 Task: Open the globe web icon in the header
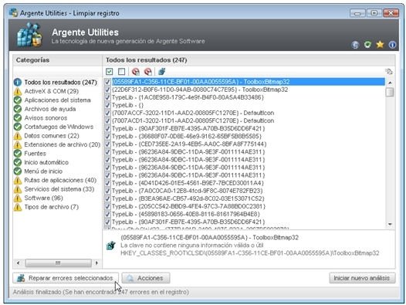(355, 45)
